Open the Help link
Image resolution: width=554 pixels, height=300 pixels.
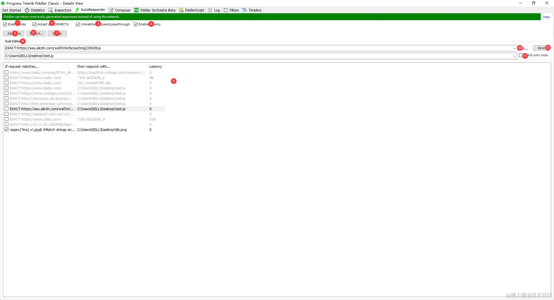coord(546,17)
